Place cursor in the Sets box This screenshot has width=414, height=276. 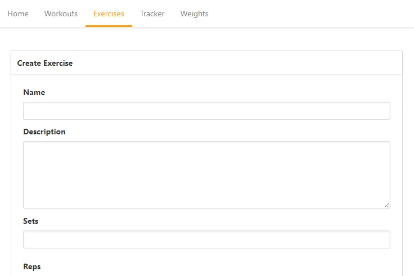(206, 239)
